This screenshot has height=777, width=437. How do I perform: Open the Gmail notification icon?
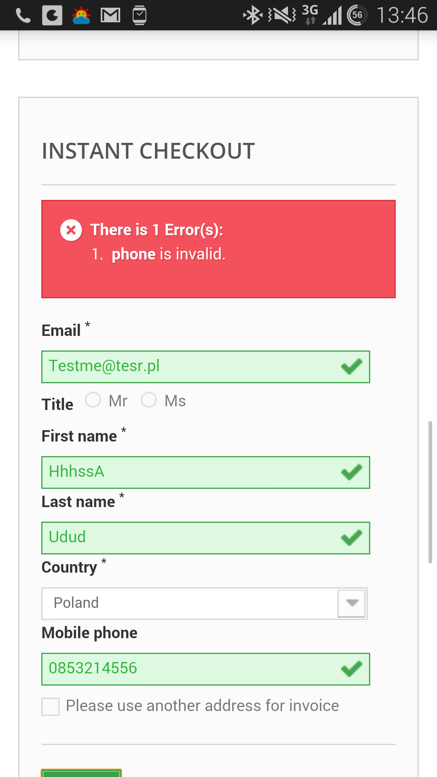(110, 16)
